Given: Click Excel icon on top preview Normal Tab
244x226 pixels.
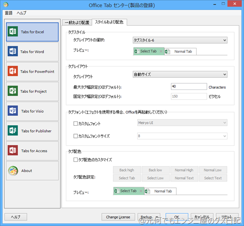Looking at the screenshot, I should coord(167,51).
